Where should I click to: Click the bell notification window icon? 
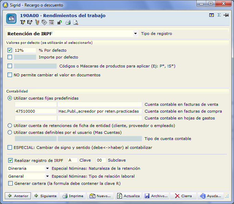point(51,23)
